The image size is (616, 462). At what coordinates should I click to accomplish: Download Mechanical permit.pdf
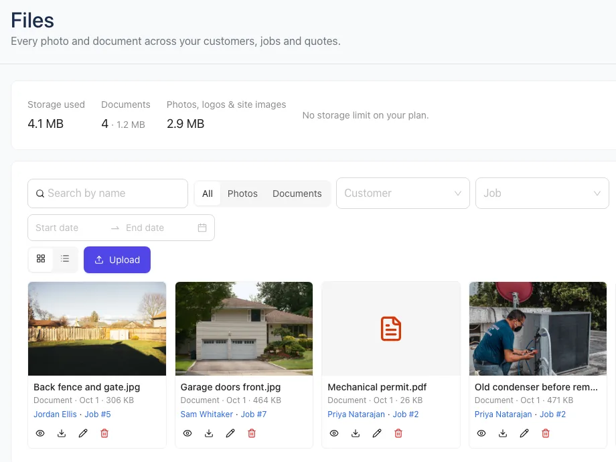point(356,433)
